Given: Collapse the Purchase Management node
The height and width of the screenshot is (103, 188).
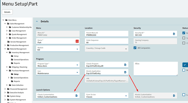Looking at the screenshot, I should pos(7,71).
